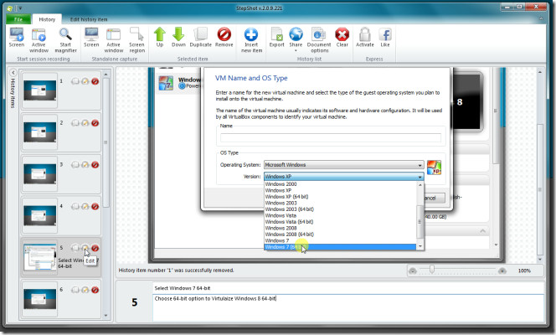The width and height of the screenshot is (556, 335).
Task: Export the history list
Action: pos(276,38)
